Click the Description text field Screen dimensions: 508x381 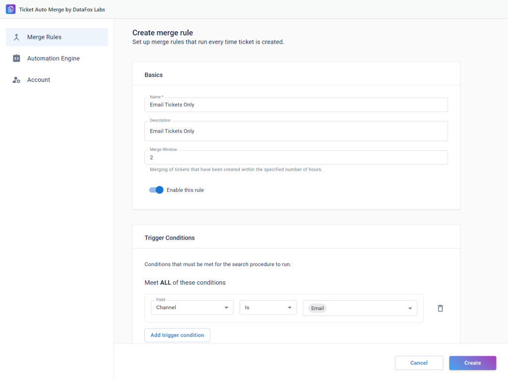tap(296, 131)
